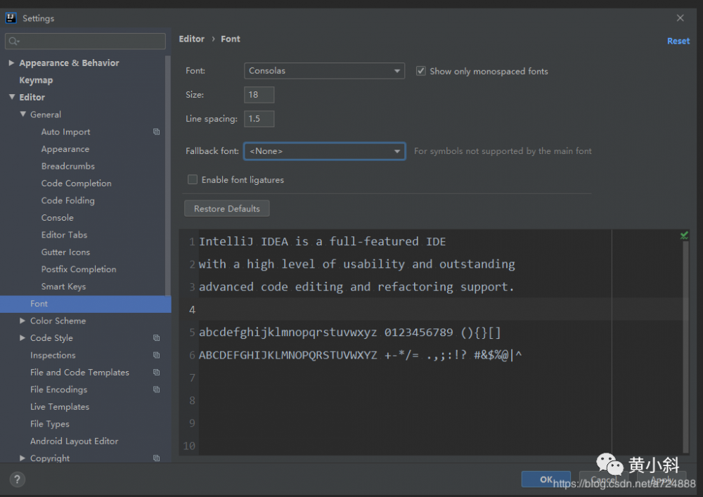This screenshot has width=703, height=497.
Task: Click the Restore Defaults button
Action: click(x=226, y=209)
